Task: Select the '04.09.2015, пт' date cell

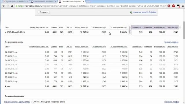Action: [x=11, y=60]
